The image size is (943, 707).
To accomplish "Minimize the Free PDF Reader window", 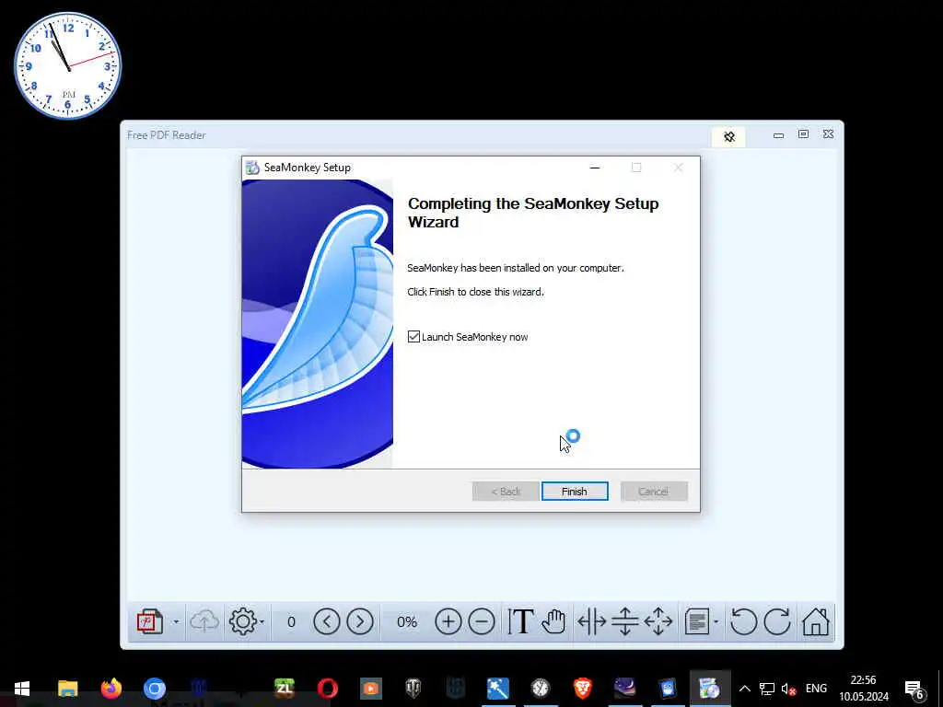I will pos(778,135).
